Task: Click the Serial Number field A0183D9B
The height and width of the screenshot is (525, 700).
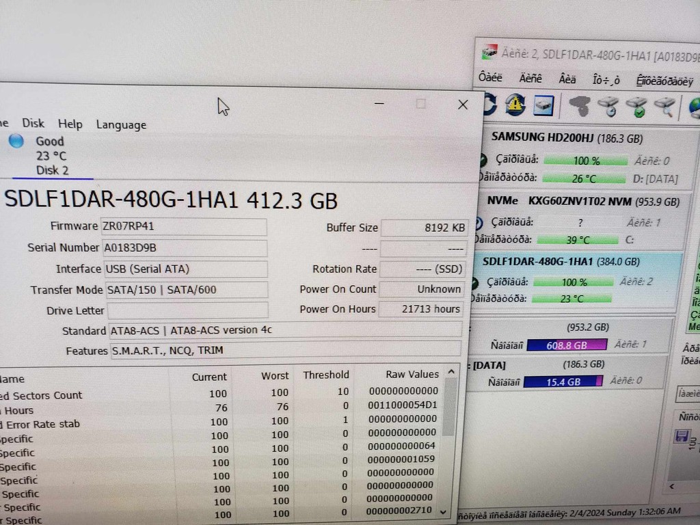Action: [x=185, y=247]
